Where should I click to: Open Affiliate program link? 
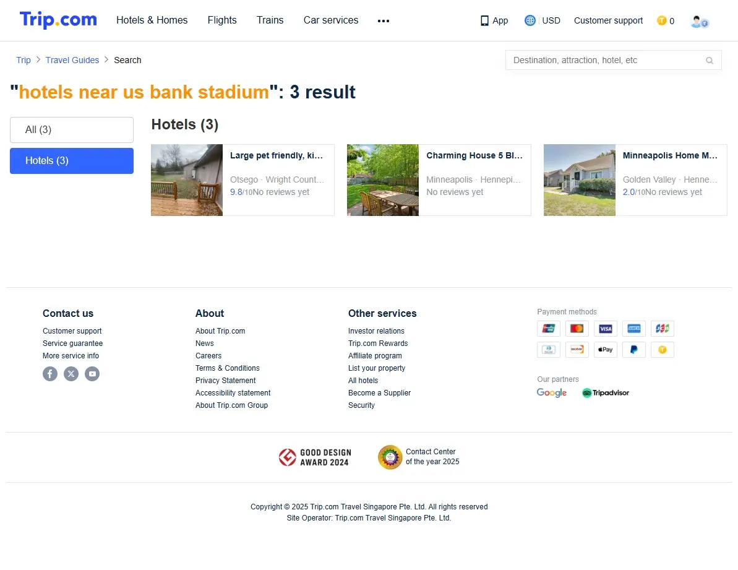pyautogui.click(x=375, y=356)
